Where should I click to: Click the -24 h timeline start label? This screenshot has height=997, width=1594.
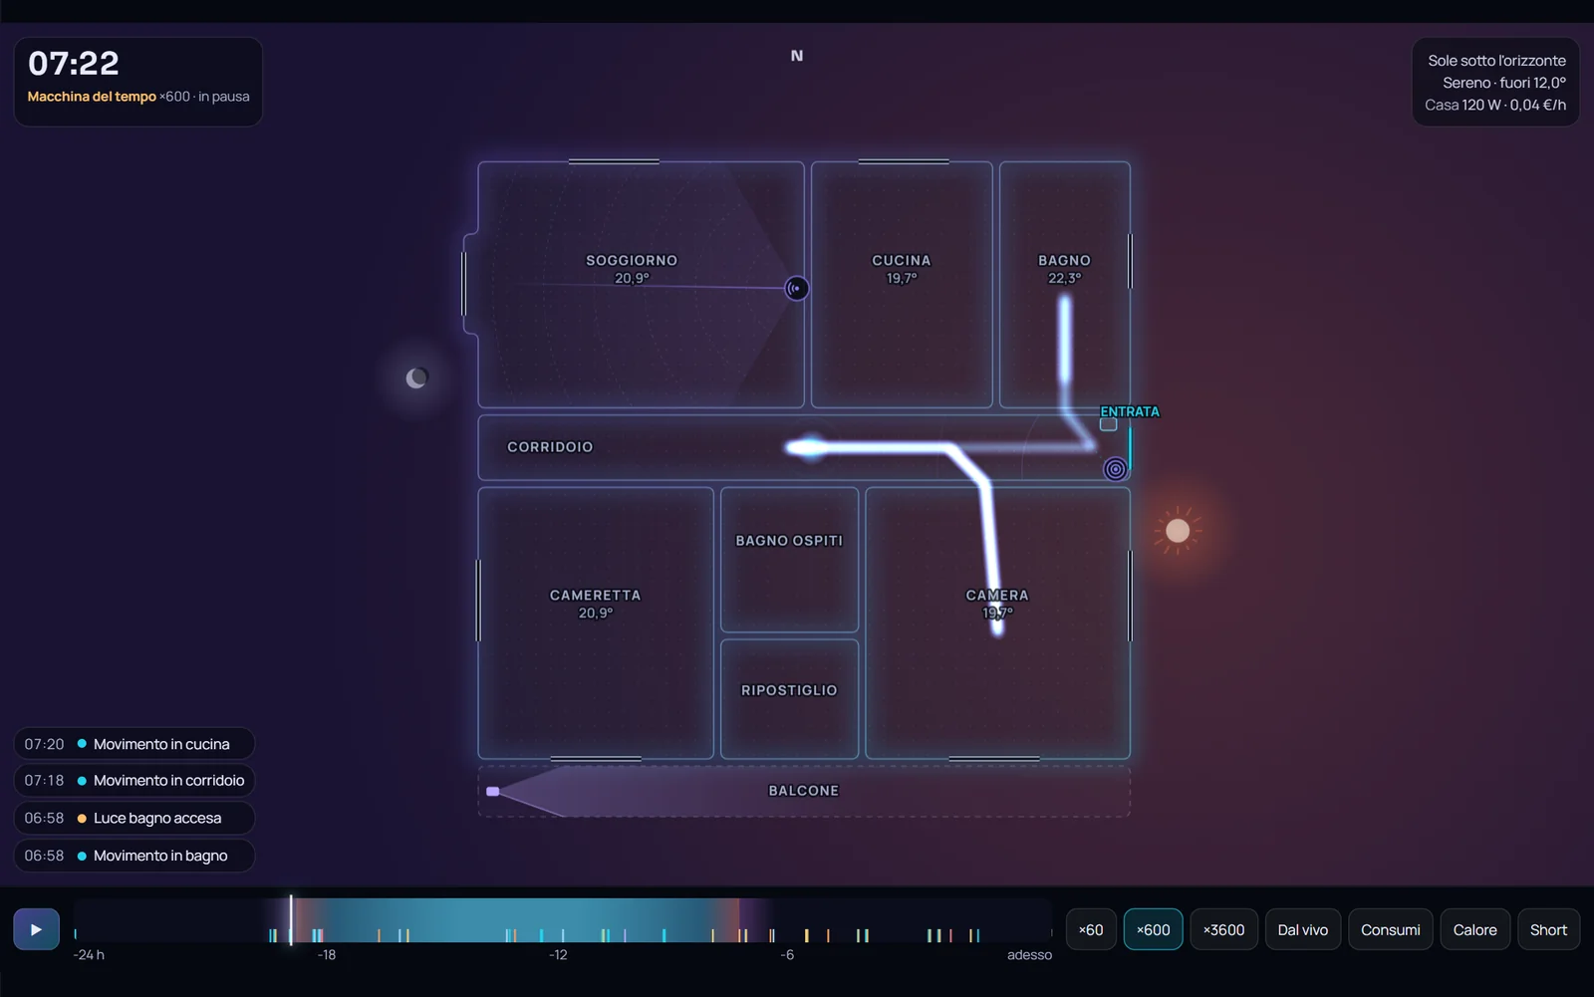click(x=89, y=955)
